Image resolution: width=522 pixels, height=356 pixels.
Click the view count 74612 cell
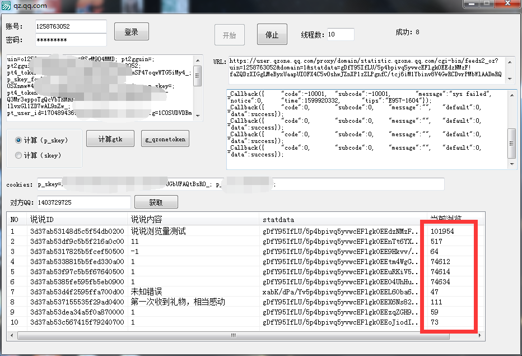pos(440,262)
